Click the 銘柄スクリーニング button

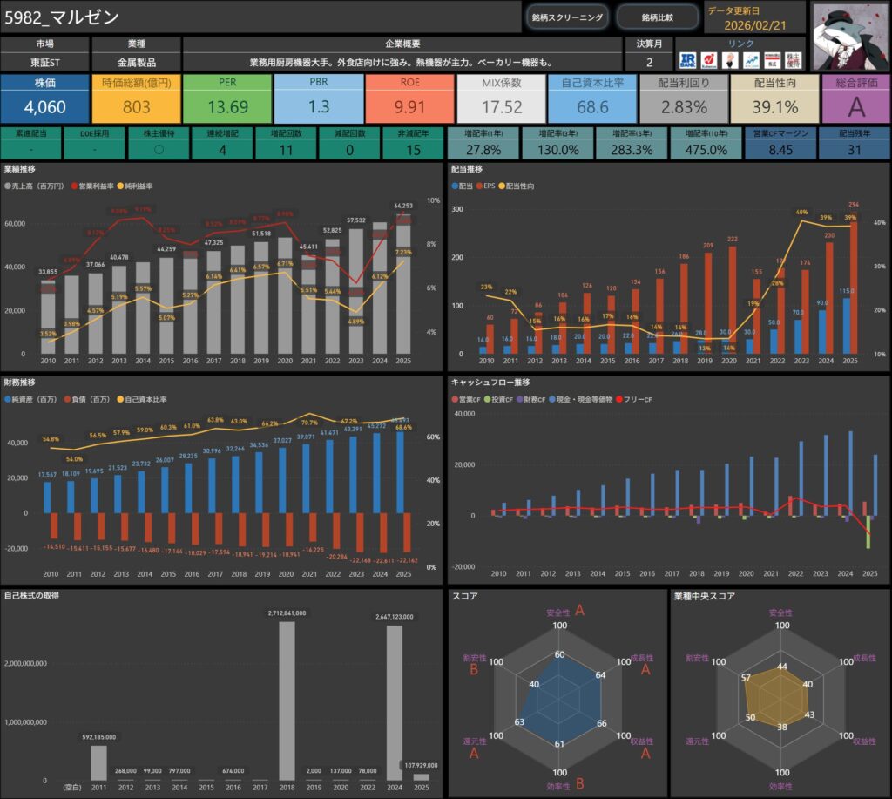(566, 17)
